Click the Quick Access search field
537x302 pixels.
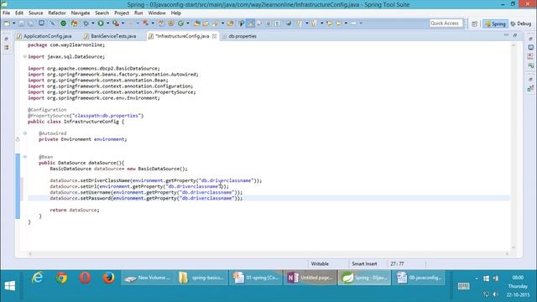pyautogui.click(x=446, y=23)
